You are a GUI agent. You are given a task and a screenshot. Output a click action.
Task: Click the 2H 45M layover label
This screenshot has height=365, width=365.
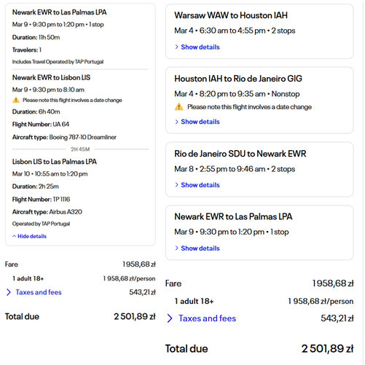click(80, 149)
